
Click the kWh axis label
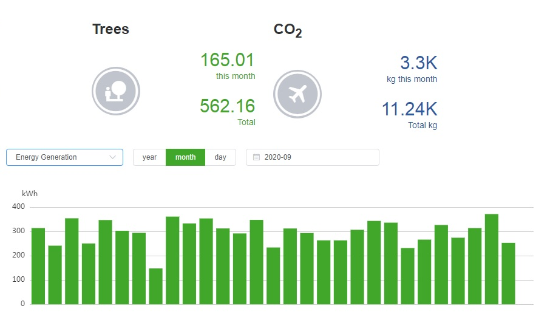(x=30, y=193)
